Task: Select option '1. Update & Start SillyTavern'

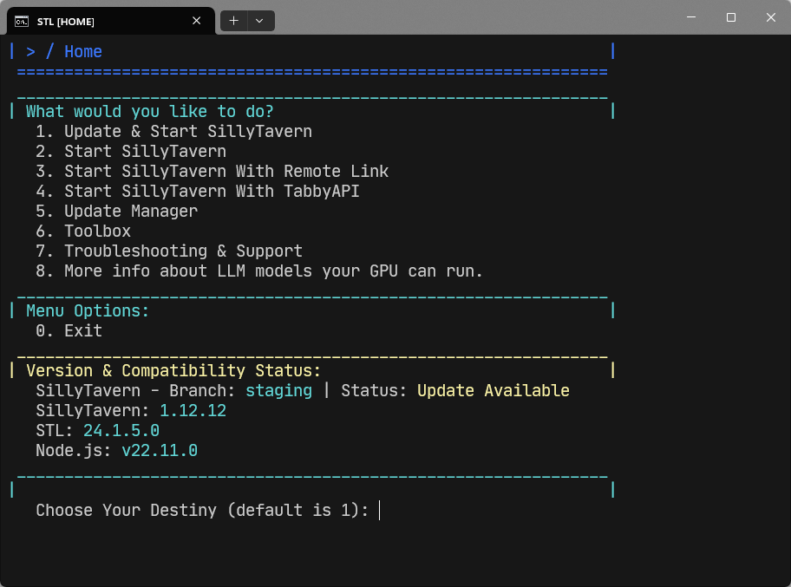Action: [x=173, y=132]
